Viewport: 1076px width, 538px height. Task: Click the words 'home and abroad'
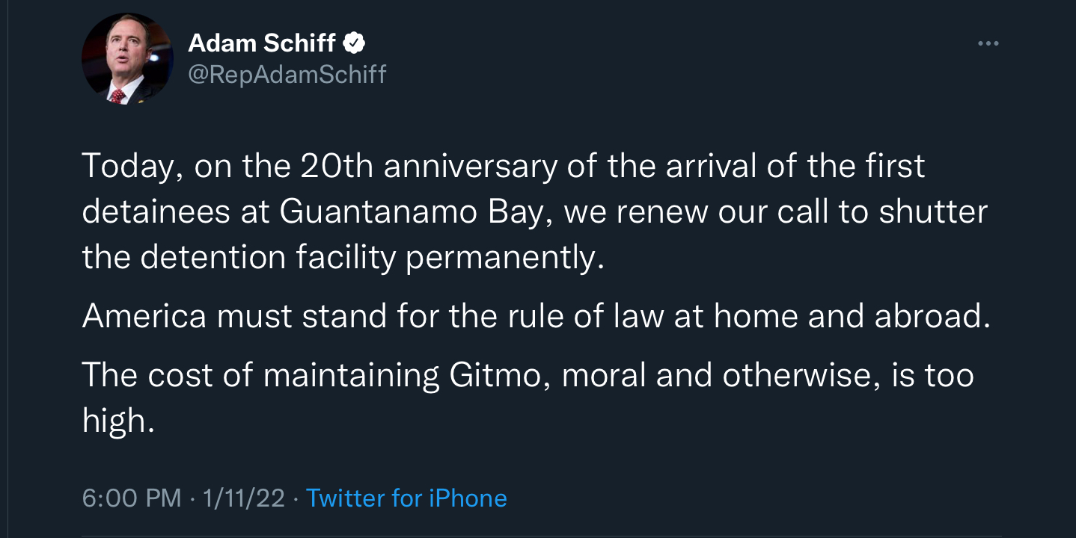click(852, 316)
